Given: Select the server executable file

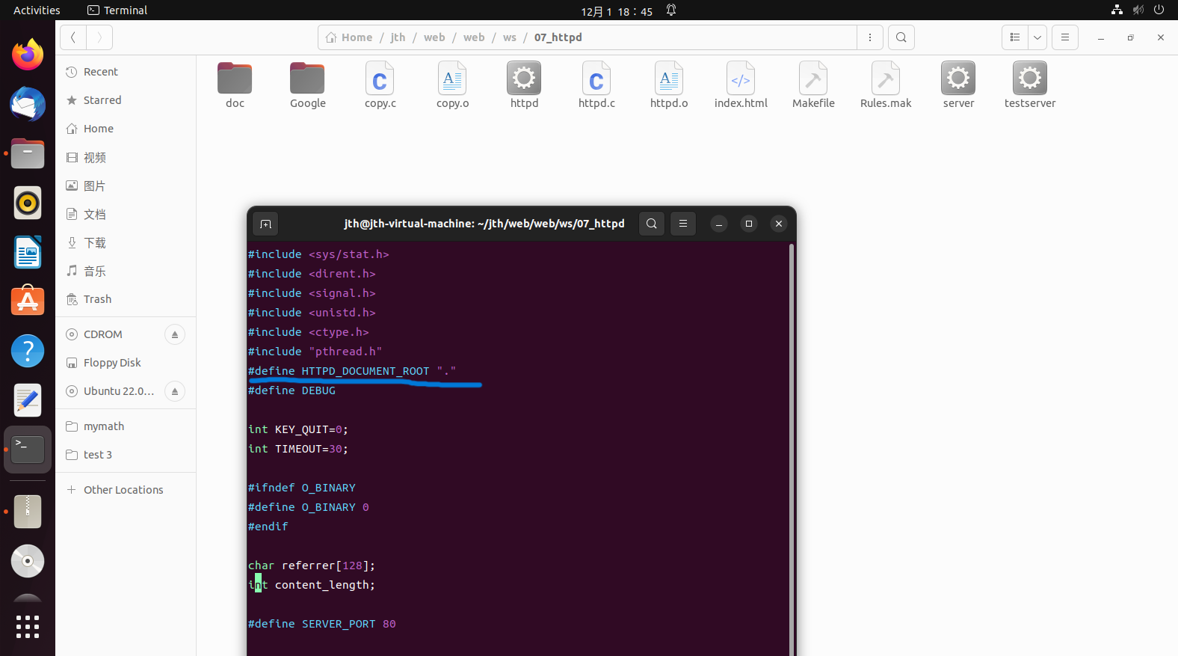Looking at the screenshot, I should click(958, 85).
